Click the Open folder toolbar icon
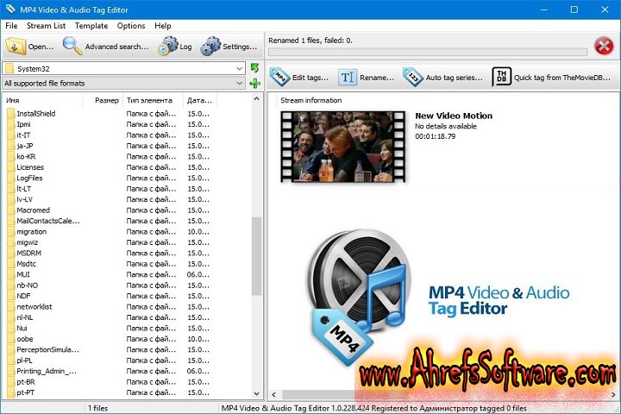Image resolution: width=621 pixels, height=414 pixels. click(x=16, y=47)
